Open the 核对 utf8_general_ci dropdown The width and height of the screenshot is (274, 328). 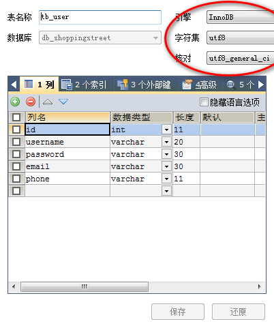(241, 58)
